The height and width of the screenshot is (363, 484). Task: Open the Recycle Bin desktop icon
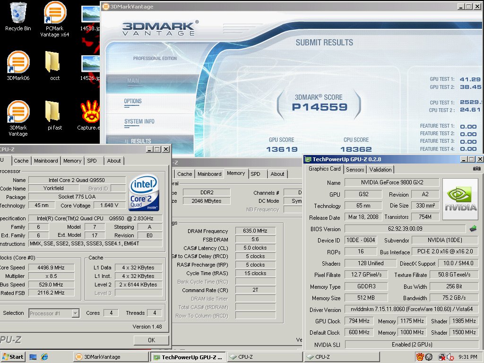tap(18, 13)
